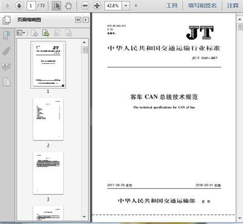The image size is (243, 224).
Task: Select the partially visible page 4 thumbnail
Action: (48, 213)
